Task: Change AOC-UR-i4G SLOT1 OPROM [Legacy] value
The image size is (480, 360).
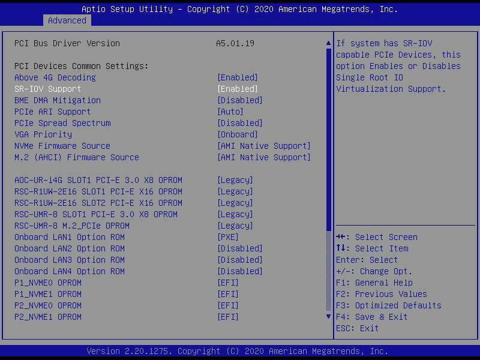Action: point(235,180)
